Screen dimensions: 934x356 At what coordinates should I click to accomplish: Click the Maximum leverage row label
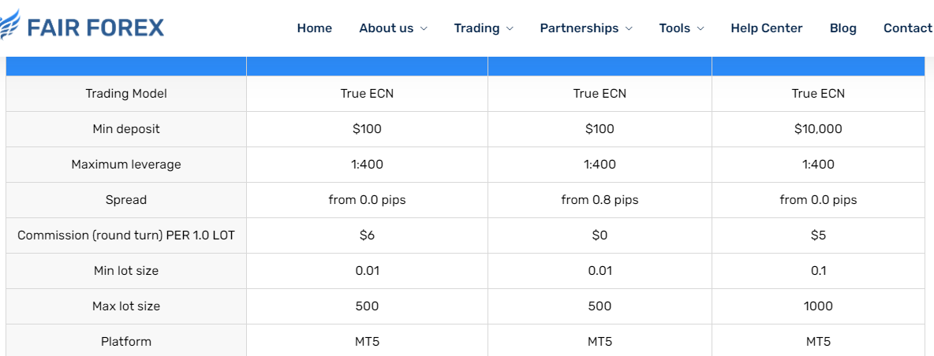click(126, 165)
